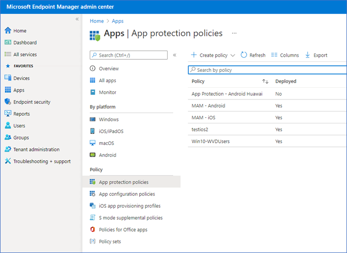Viewport: 347px width, 253px height.
Task: Click the All services label
Action: click(25, 54)
